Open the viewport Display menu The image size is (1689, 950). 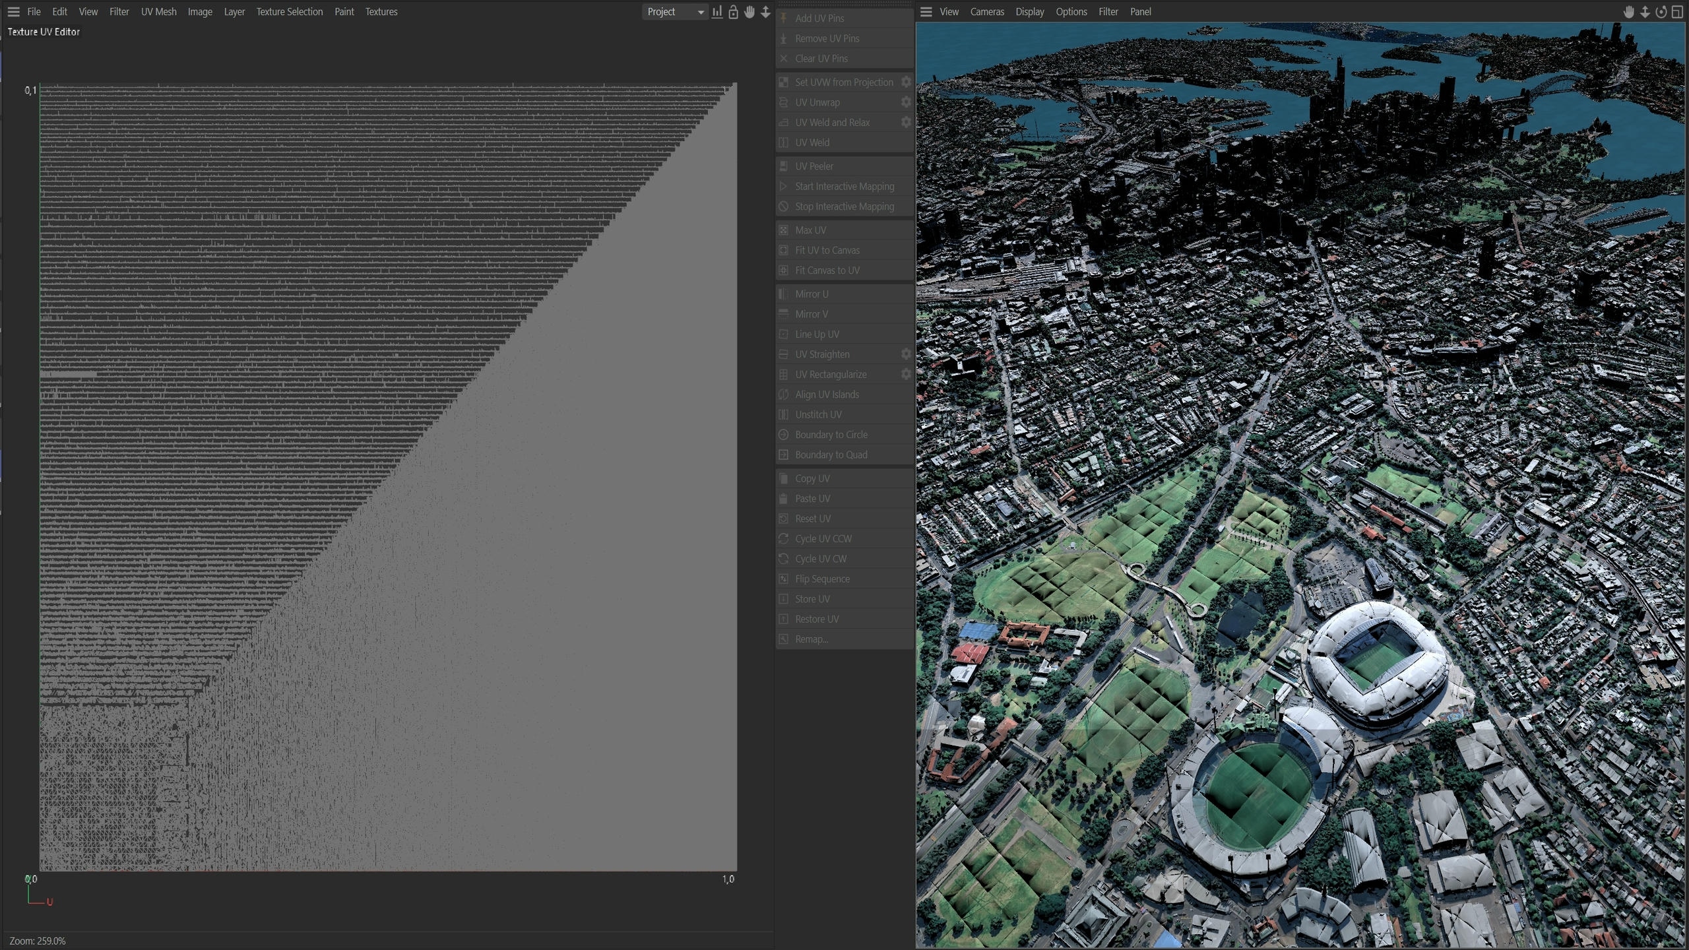(1030, 12)
